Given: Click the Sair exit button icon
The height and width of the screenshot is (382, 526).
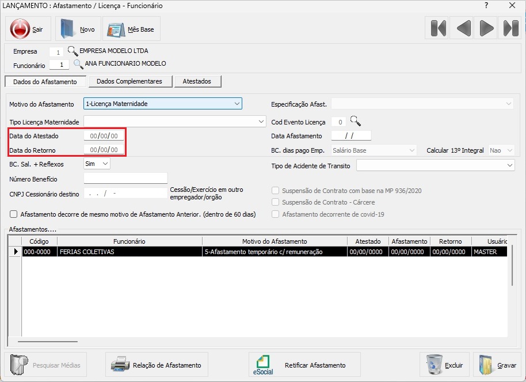Looking at the screenshot, I should tap(21, 29).
